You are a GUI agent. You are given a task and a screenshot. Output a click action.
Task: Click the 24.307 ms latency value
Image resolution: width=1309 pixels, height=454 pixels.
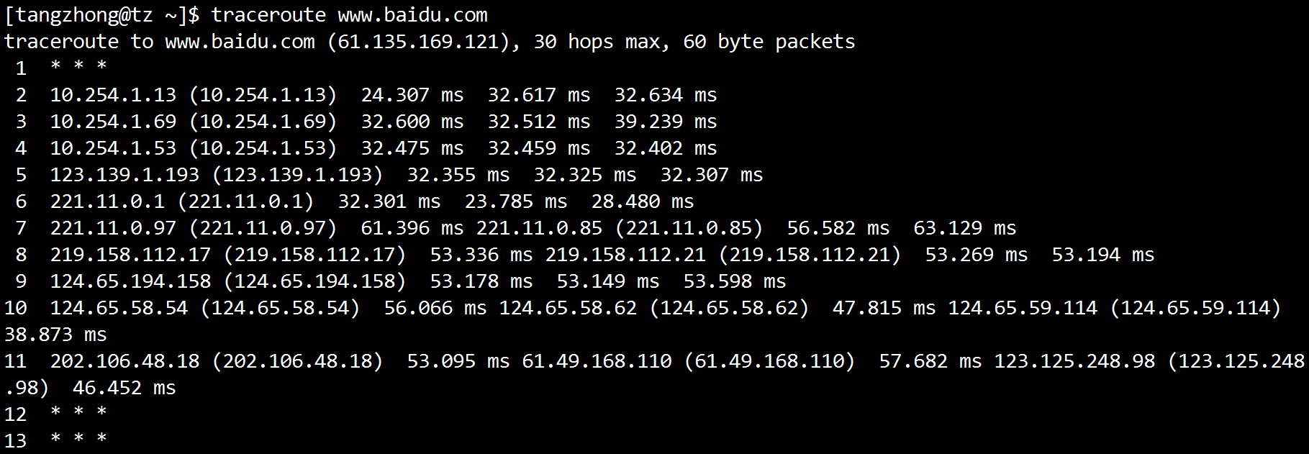(x=412, y=95)
